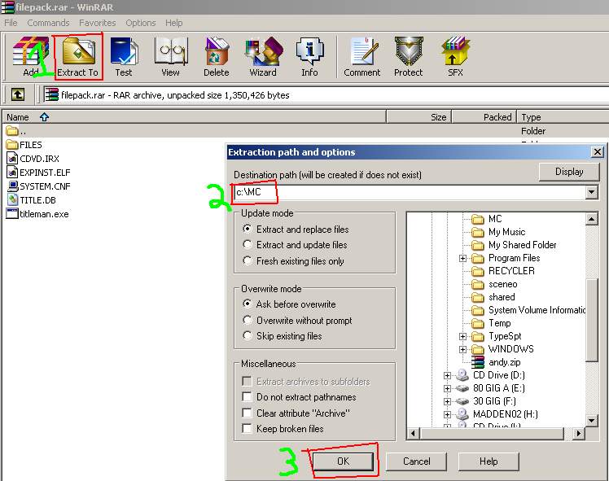Select titleman.exe file in list

click(x=37, y=214)
